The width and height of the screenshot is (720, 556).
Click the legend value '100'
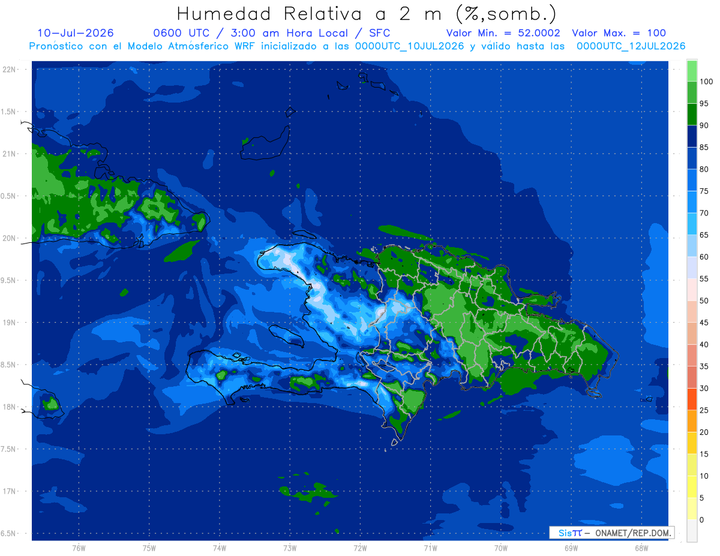tap(706, 82)
